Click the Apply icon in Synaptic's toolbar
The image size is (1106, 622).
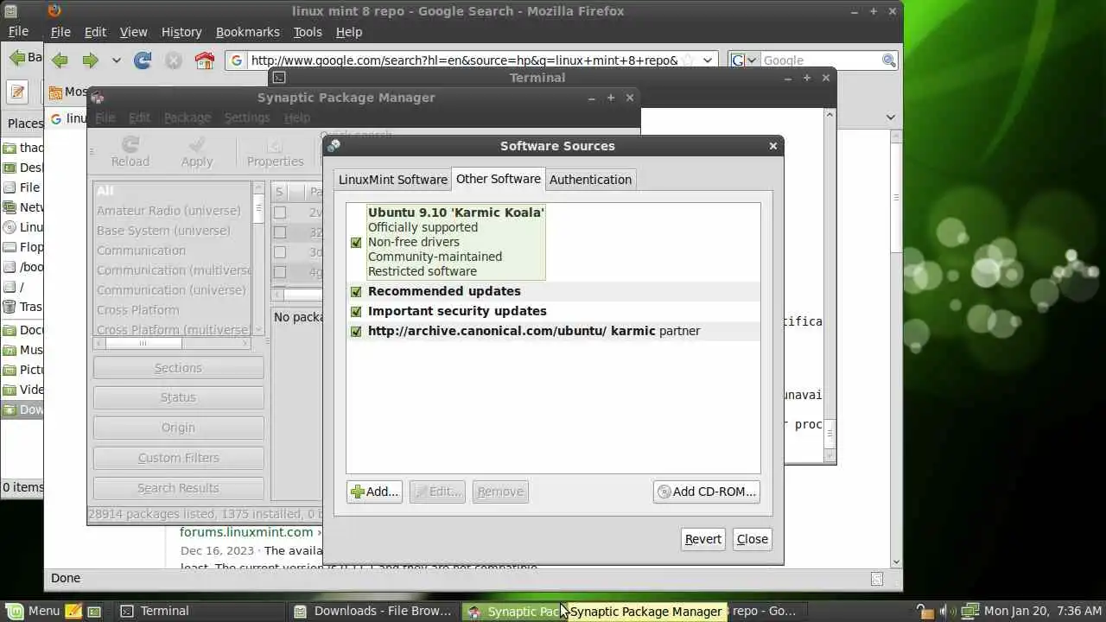coord(197,145)
